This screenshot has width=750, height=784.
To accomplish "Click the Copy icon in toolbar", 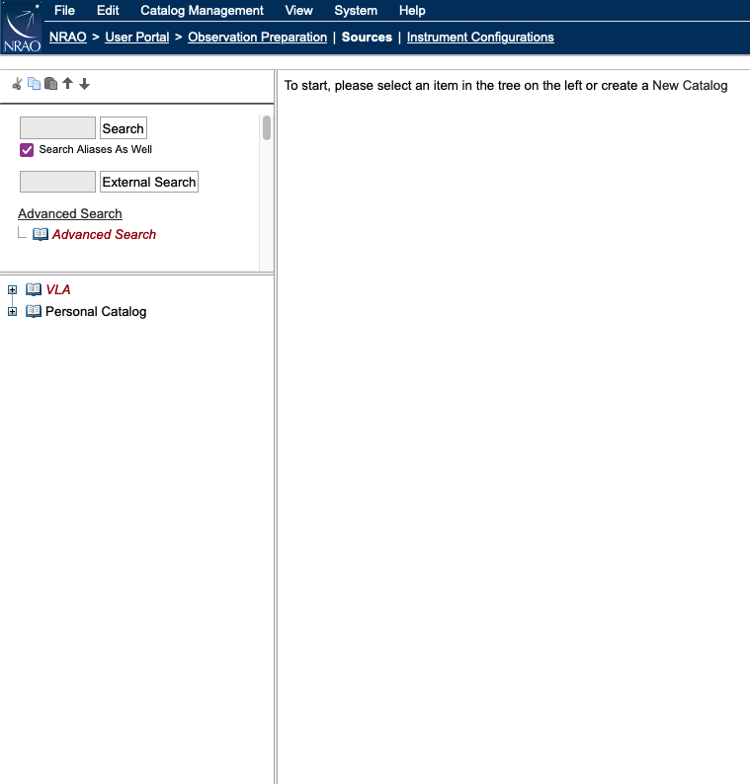I will coord(34,84).
